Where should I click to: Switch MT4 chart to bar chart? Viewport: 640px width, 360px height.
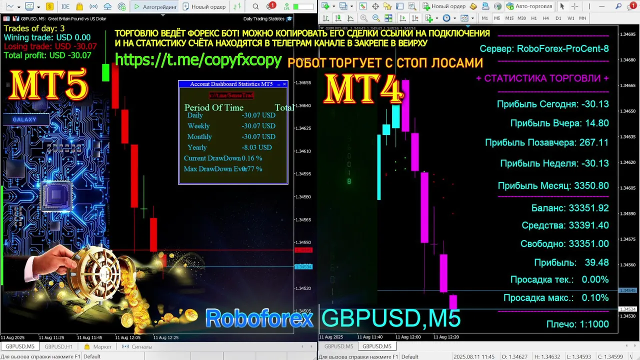tap(325, 18)
